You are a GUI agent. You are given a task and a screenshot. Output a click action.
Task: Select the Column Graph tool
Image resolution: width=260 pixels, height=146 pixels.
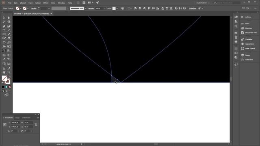point(9,64)
